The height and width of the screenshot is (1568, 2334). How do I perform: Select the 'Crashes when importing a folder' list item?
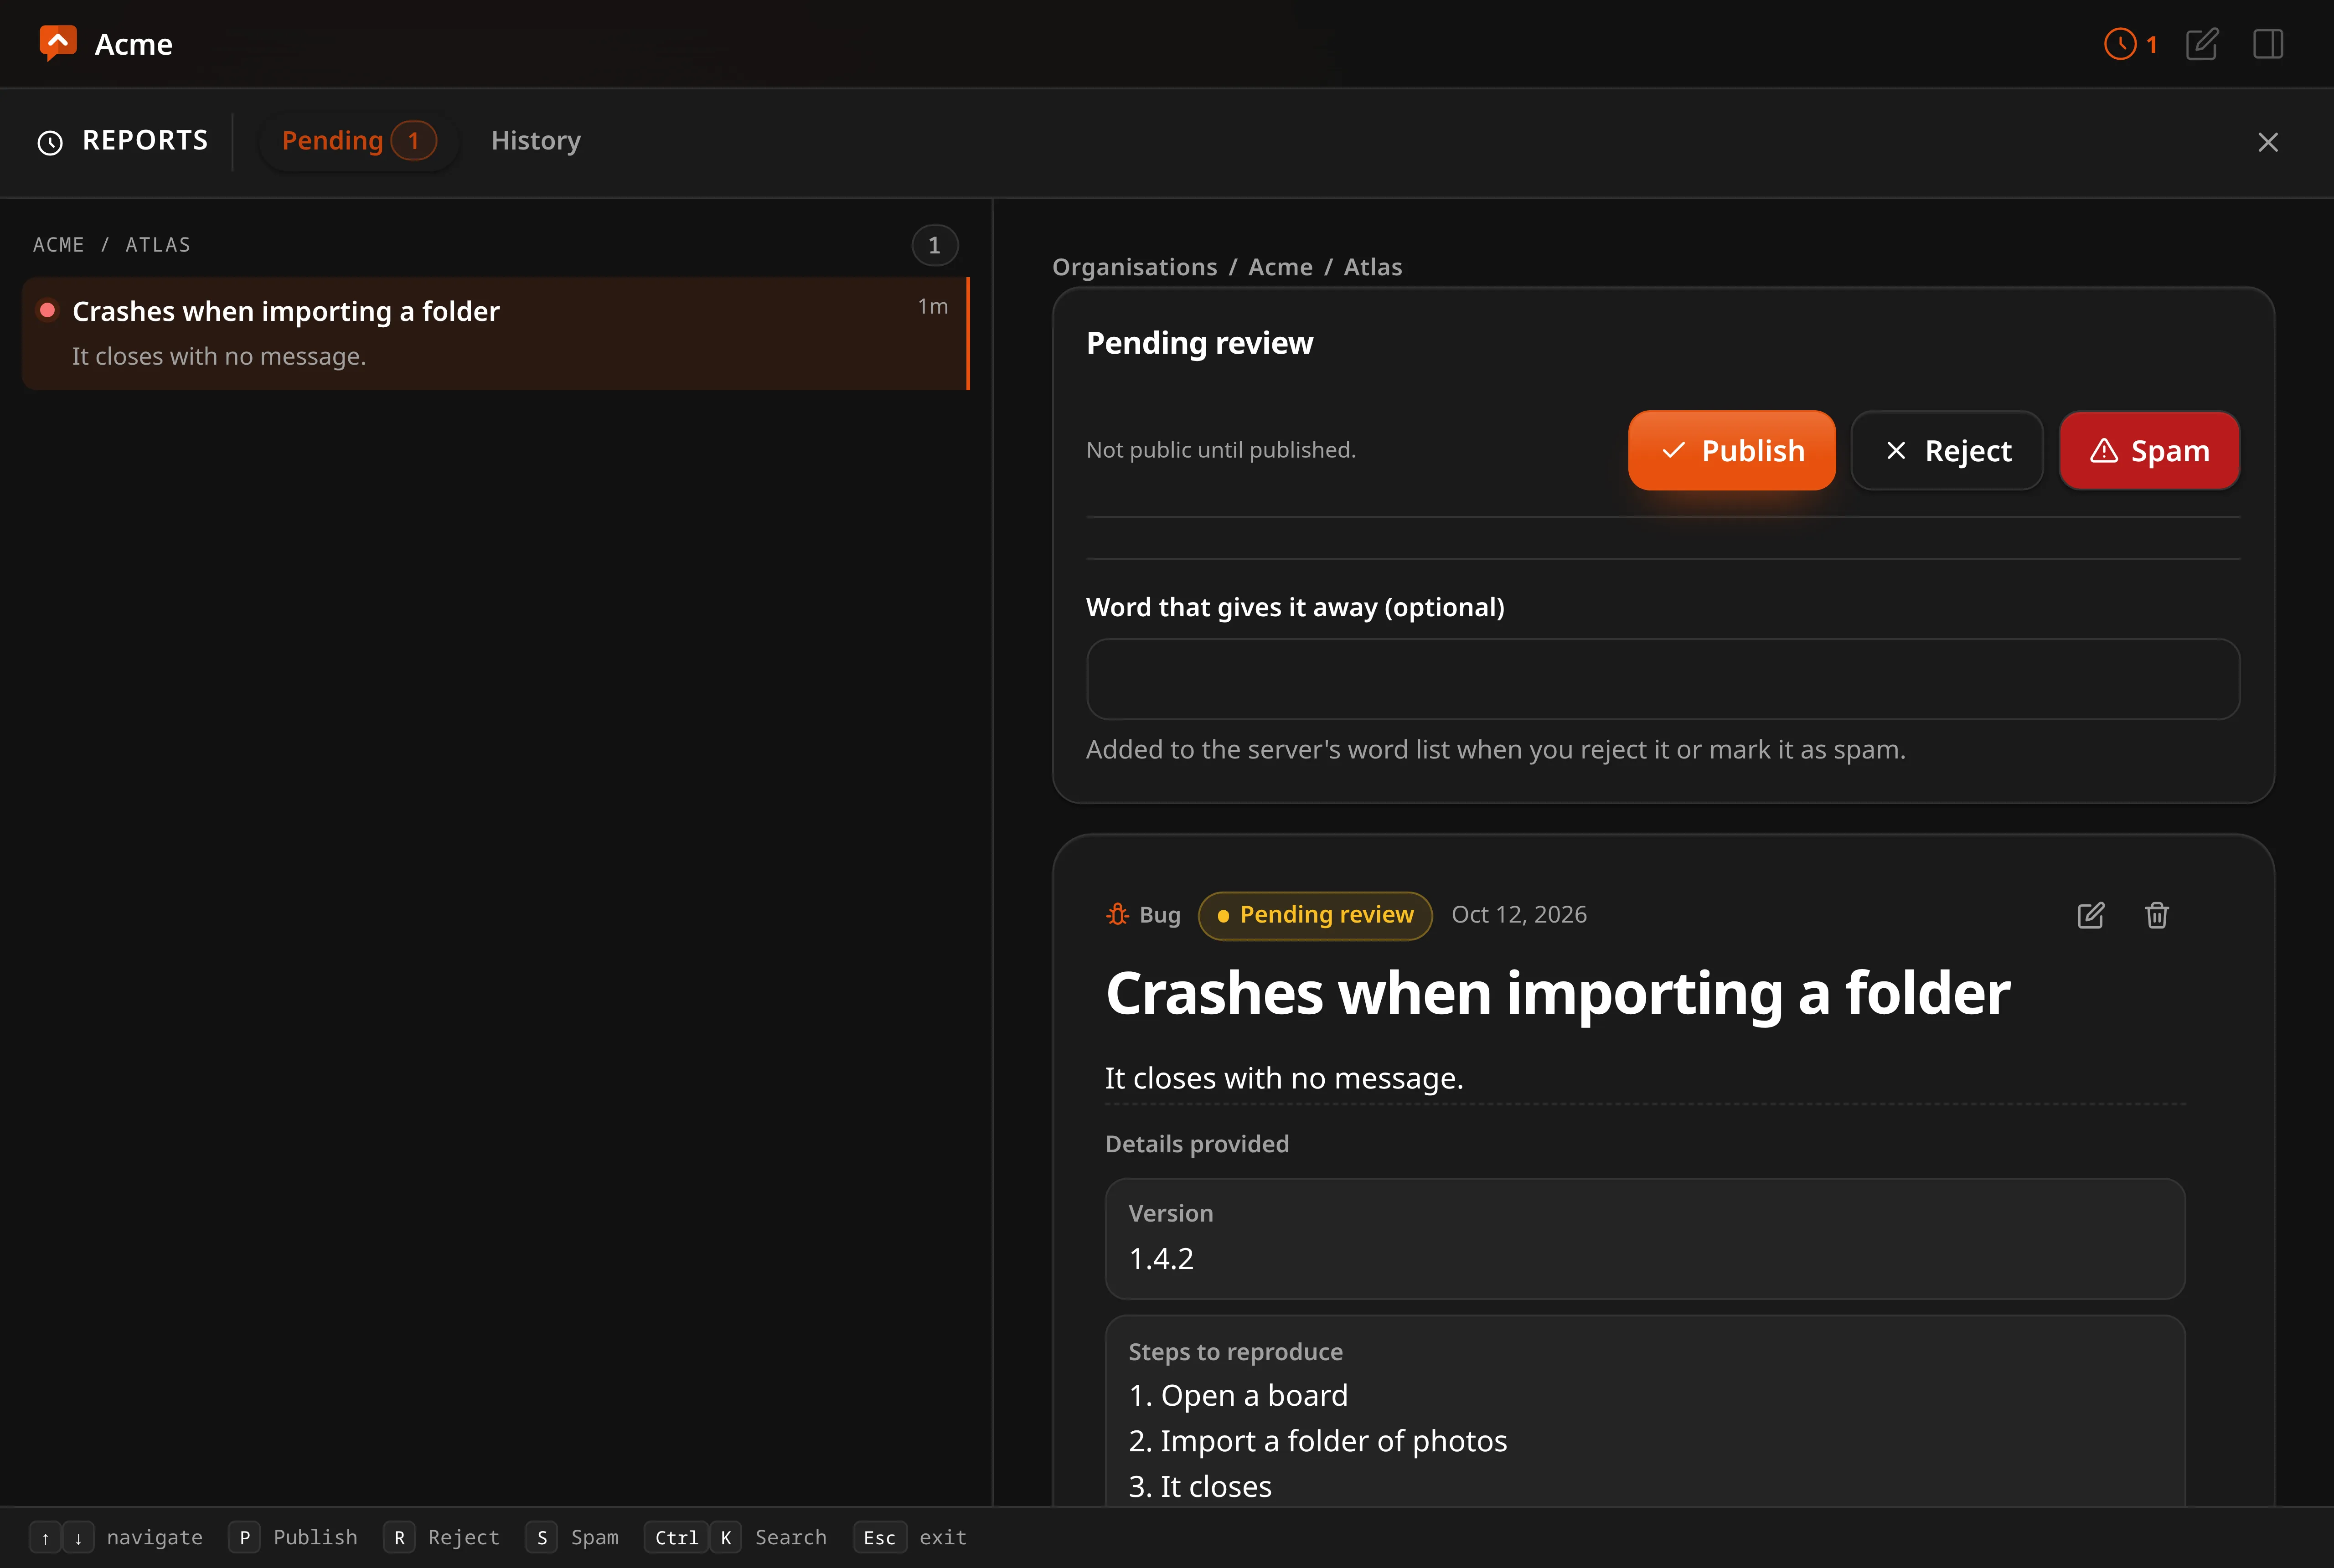coord(496,333)
